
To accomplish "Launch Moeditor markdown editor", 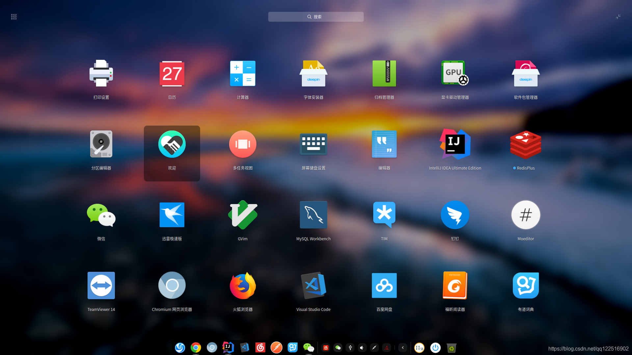I will [x=526, y=215].
